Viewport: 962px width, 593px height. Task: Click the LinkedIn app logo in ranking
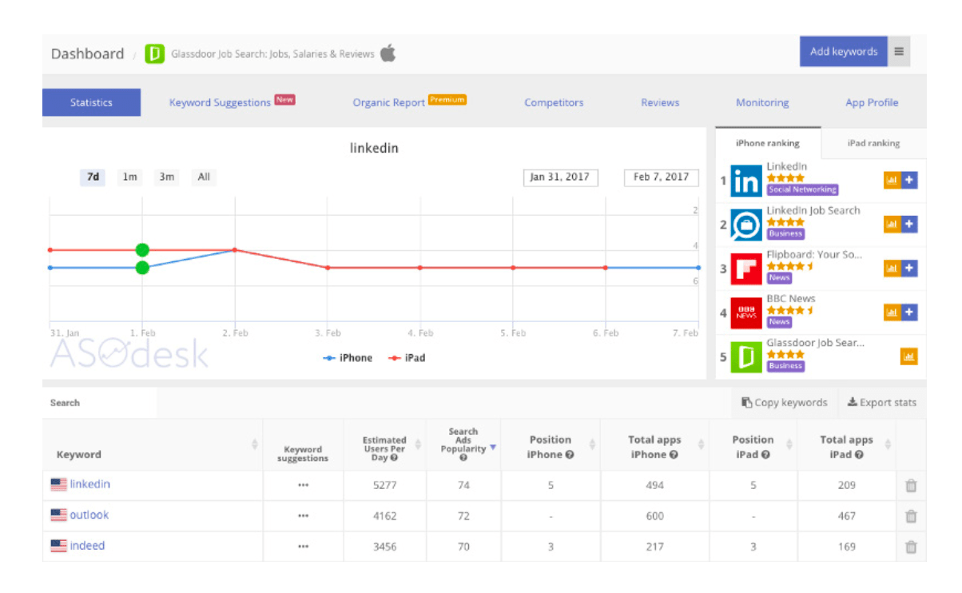click(746, 181)
